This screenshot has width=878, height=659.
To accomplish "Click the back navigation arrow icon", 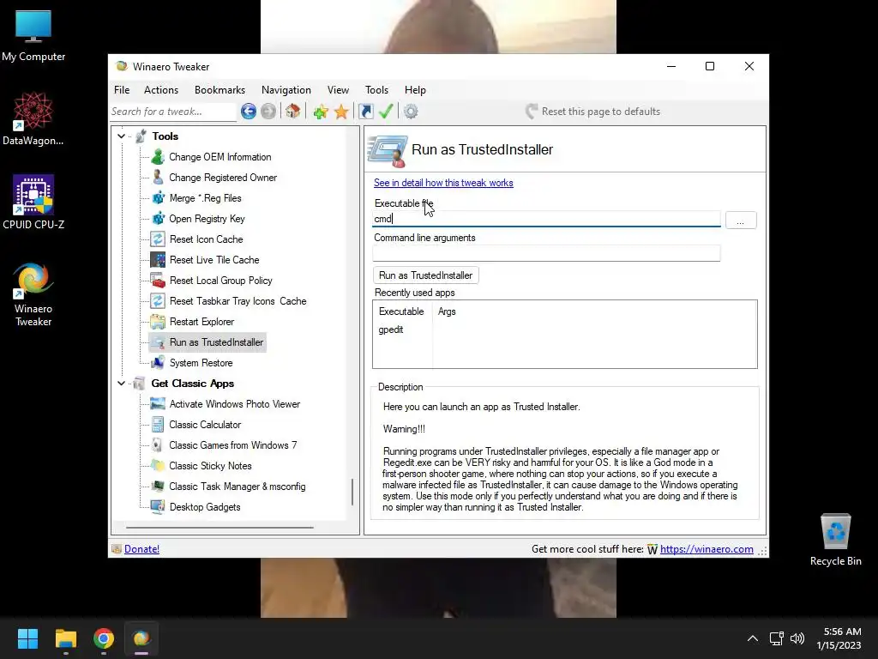I will pyautogui.click(x=249, y=112).
